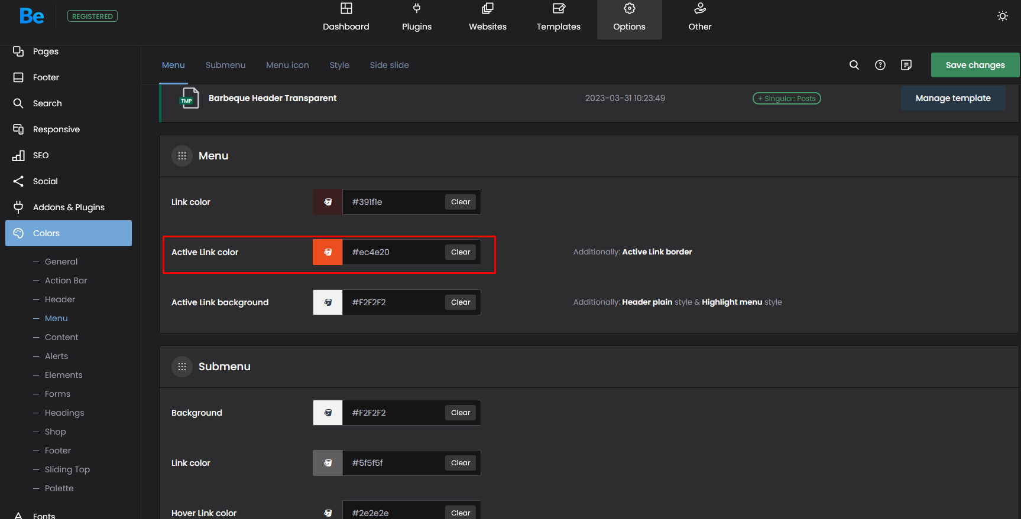Screen dimensions: 1021x519
Task: Open the notes icon beside help
Action: tap(906, 65)
